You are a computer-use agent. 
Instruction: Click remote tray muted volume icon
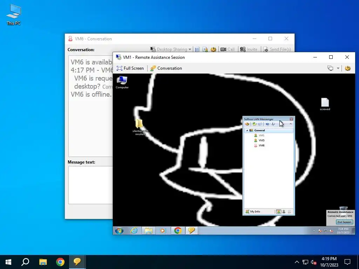click(331, 231)
